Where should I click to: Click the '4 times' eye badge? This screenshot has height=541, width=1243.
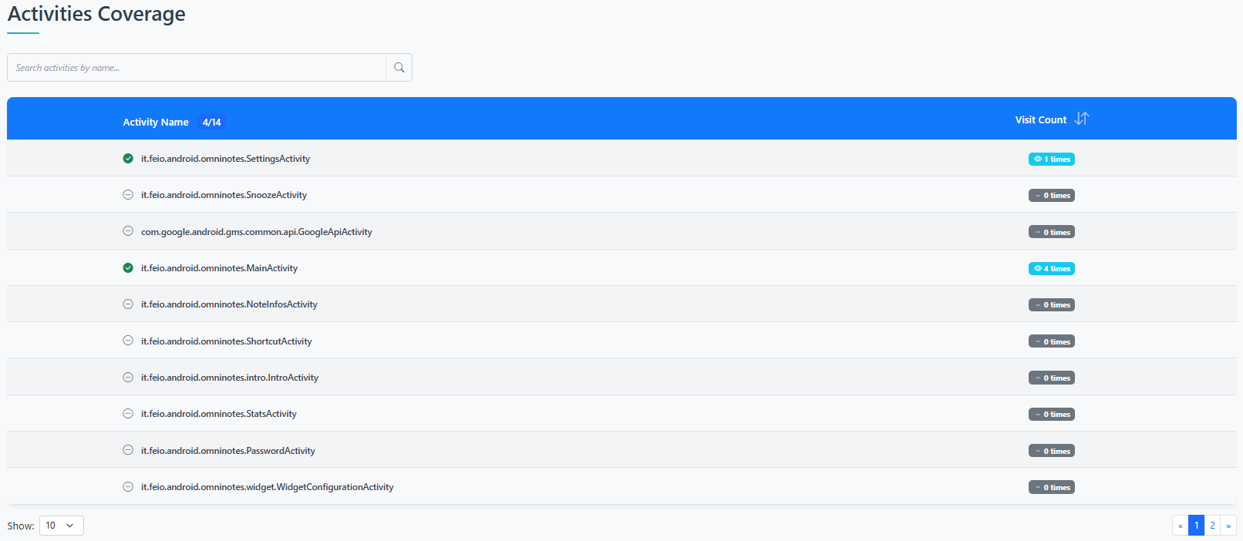tap(1051, 269)
